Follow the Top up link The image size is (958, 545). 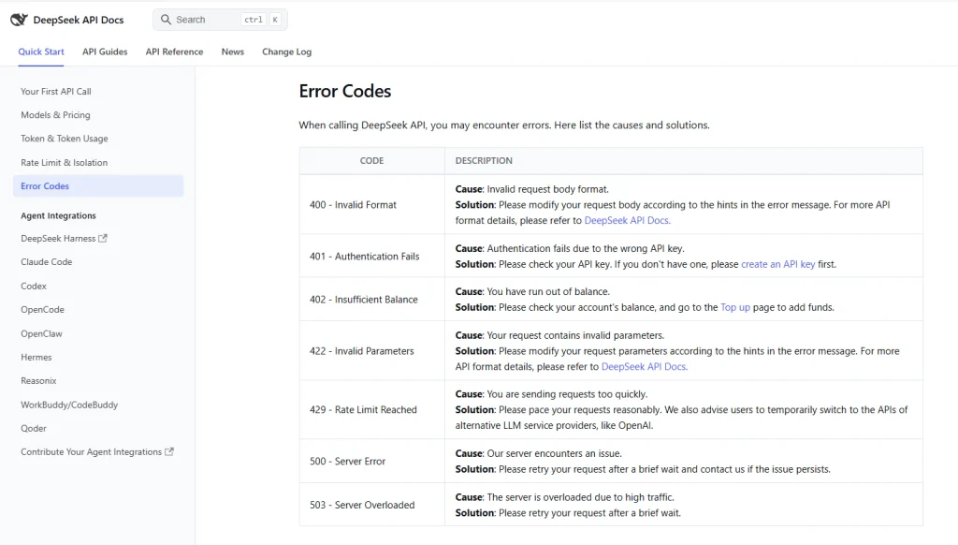click(x=735, y=307)
